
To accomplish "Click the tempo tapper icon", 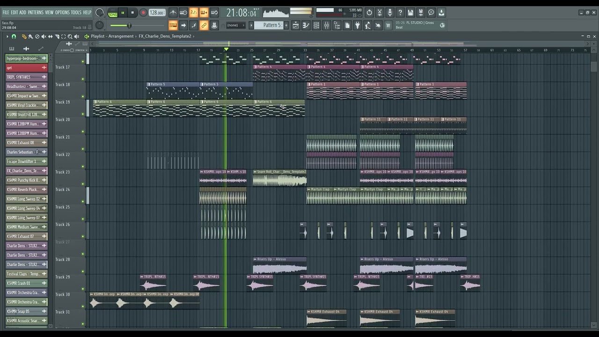I will pyautogui.click(x=368, y=25).
